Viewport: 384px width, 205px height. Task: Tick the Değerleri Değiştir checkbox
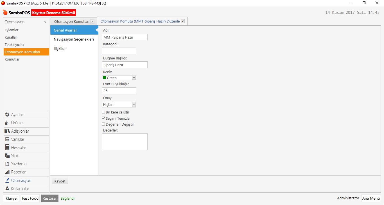[103, 124]
